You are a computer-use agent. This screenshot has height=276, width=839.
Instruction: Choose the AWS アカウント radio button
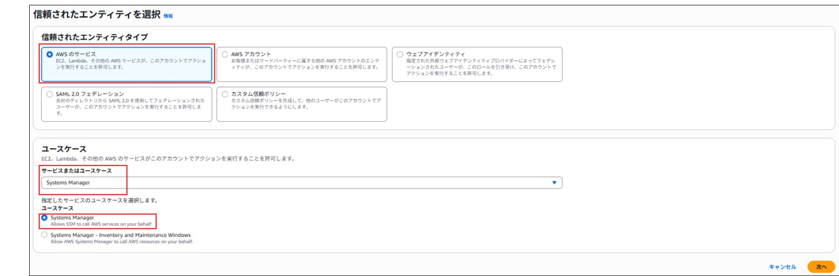point(225,54)
